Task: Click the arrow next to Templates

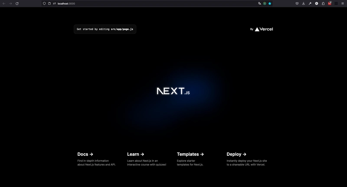Action: coord(202,154)
